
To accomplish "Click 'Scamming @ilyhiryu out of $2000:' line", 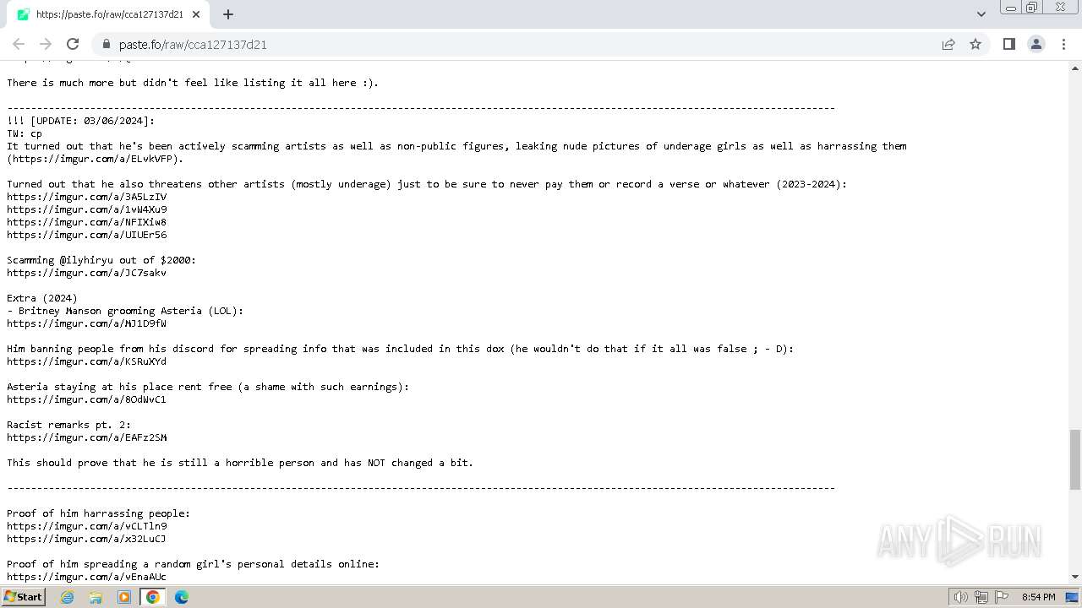I will coord(101,260).
